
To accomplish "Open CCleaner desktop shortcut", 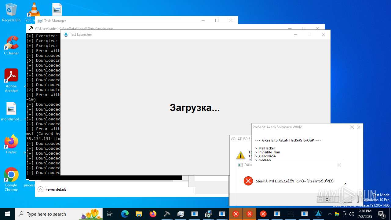I will click(x=11, y=46).
